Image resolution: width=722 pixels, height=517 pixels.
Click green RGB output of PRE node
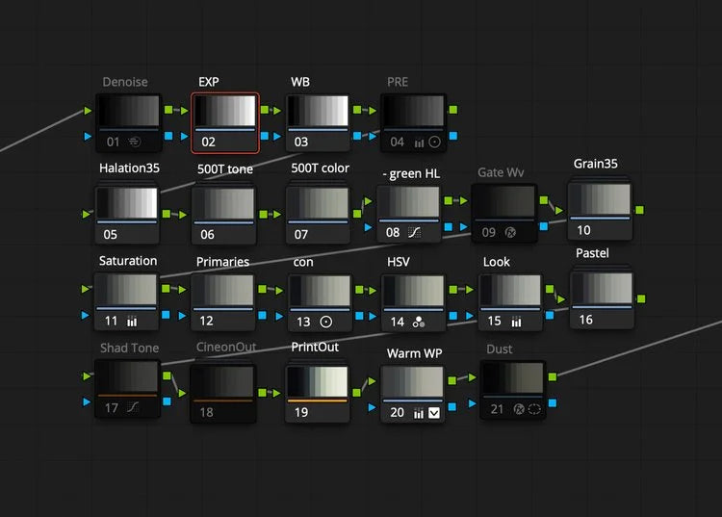[453, 110]
